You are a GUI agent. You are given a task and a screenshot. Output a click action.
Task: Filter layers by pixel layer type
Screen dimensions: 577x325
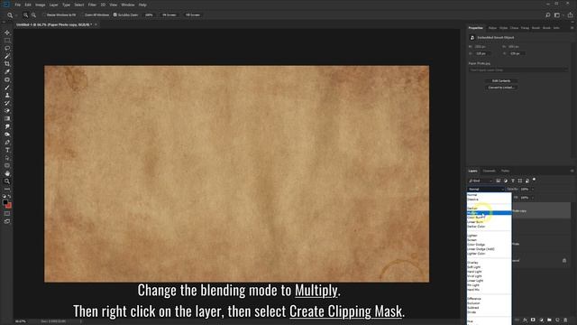[498, 181]
